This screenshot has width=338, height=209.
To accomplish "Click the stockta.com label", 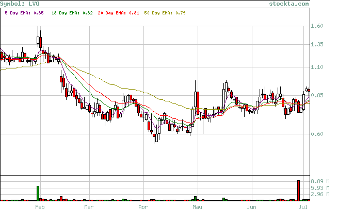I will 289,4.
